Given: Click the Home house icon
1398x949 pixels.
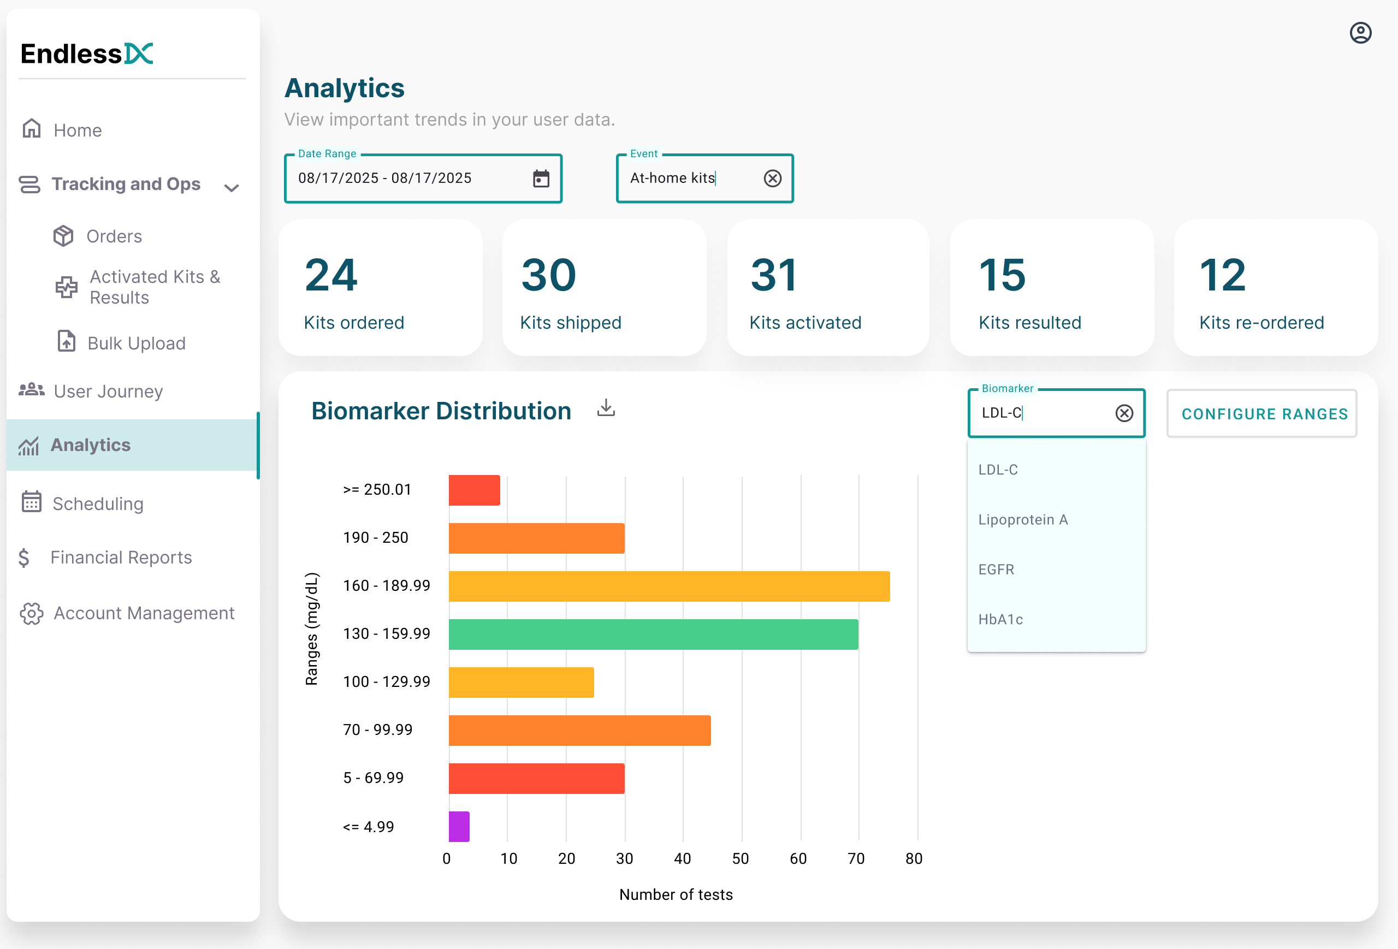Looking at the screenshot, I should click(31, 129).
